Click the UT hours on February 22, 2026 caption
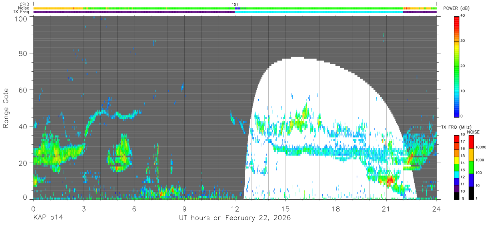The height and width of the screenshot is (226, 491). click(235, 218)
